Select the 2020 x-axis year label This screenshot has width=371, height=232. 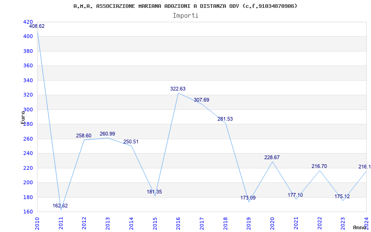[x=272, y=223]
